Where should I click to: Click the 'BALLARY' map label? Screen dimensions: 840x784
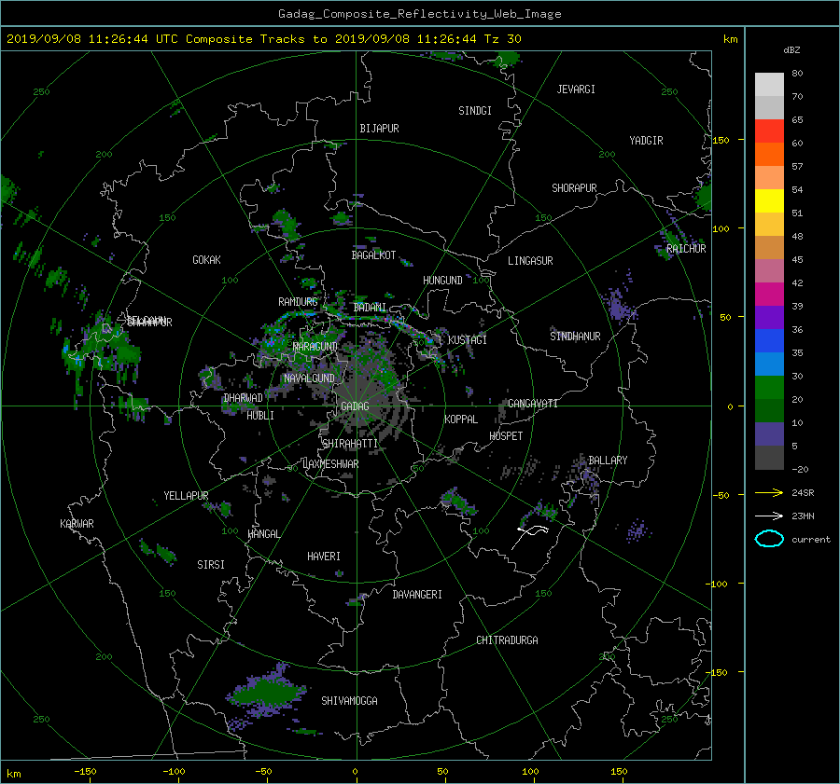coord(608,461)
